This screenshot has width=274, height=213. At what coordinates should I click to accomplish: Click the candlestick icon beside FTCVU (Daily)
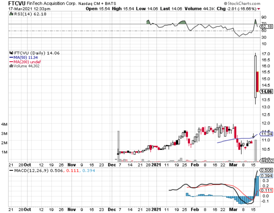point(11,53)
